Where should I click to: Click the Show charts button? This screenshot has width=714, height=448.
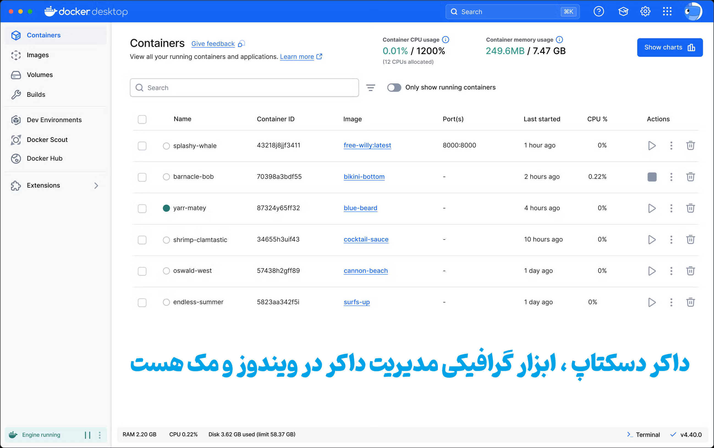coord(669,47)
